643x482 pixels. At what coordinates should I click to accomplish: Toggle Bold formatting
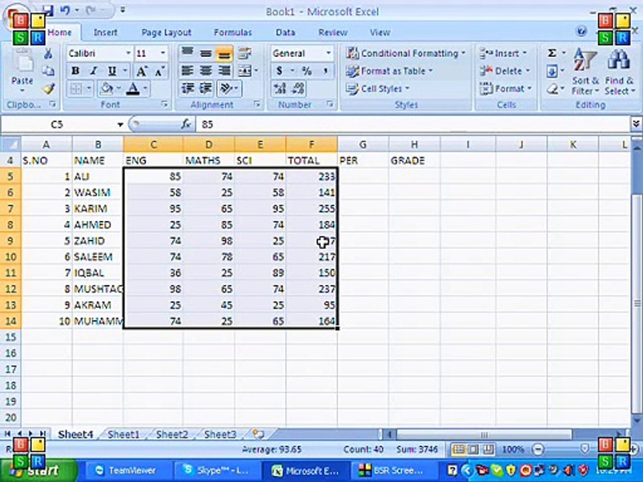(x=75, y=71)
